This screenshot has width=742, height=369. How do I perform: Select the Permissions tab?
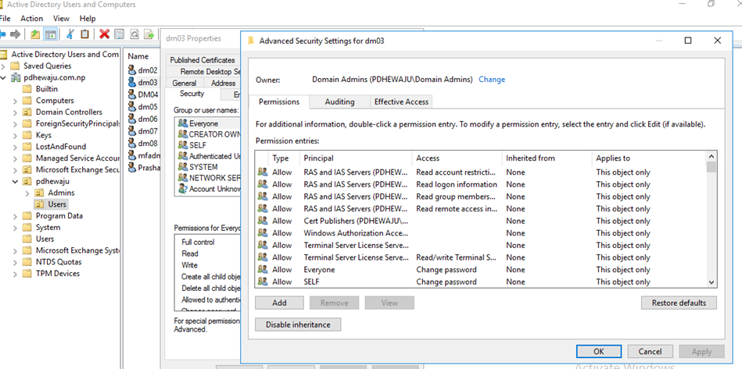click(x=279, y=101)
